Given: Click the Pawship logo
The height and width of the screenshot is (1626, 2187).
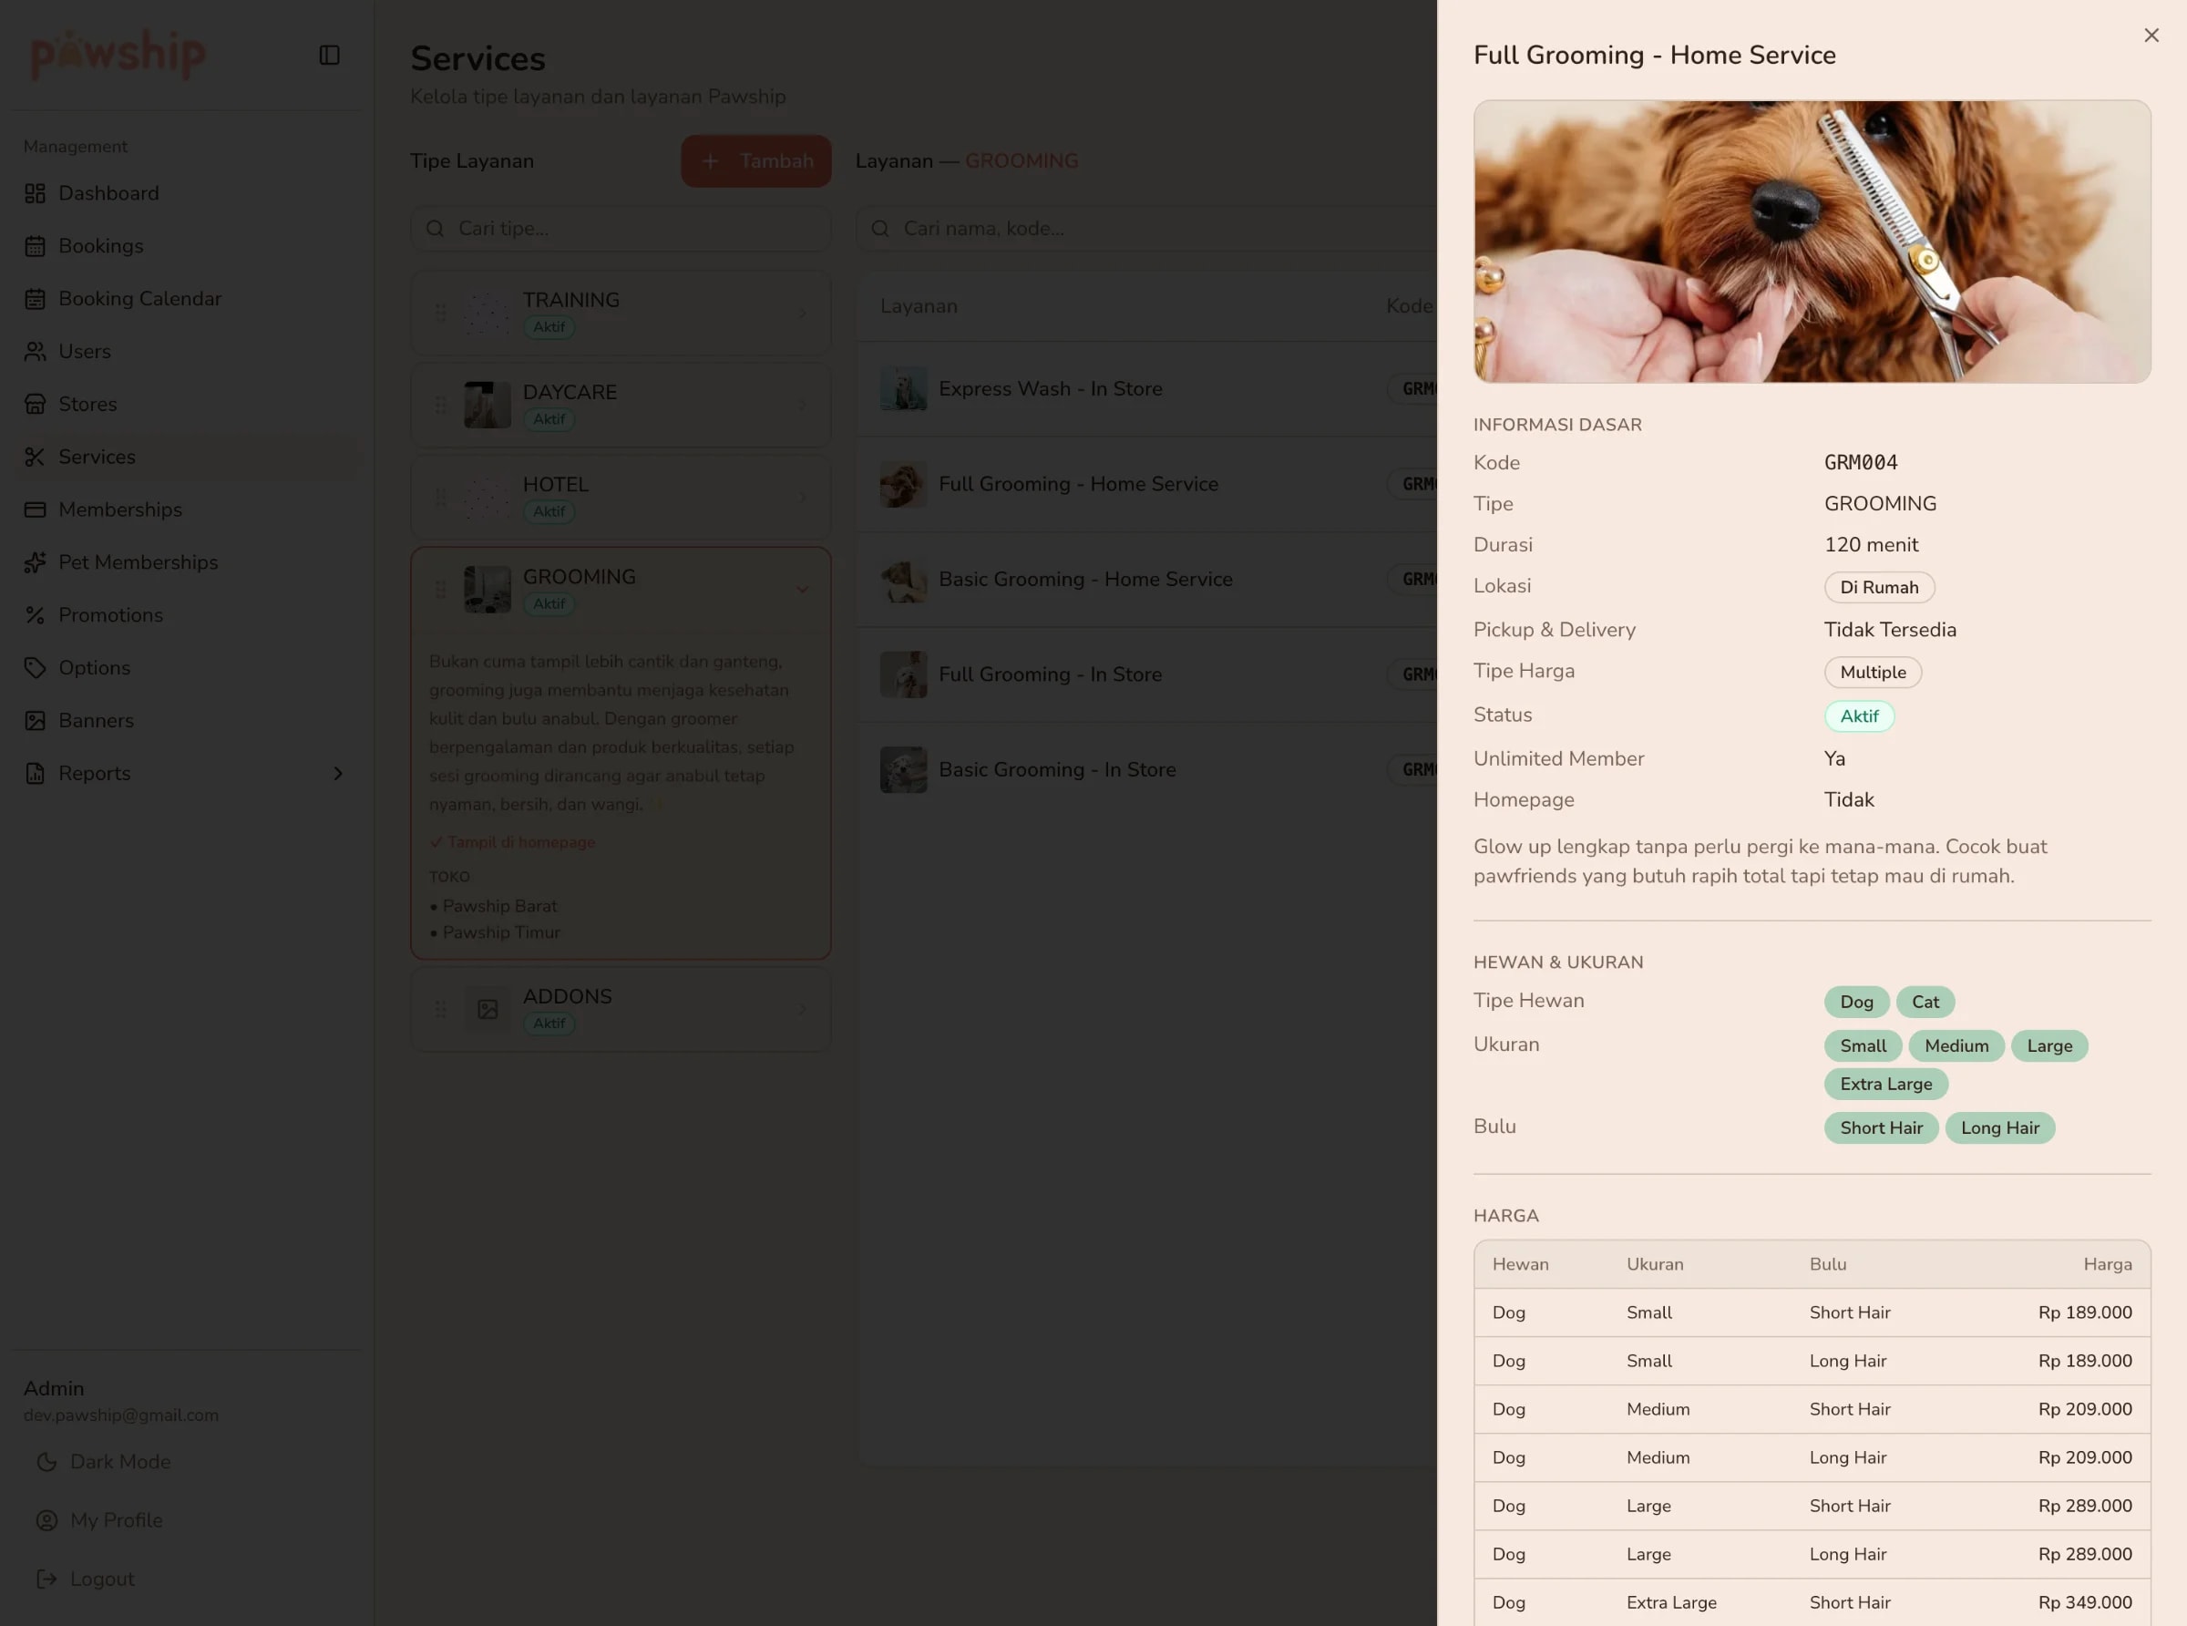Looking at the screenshot, I should [119, 53].
